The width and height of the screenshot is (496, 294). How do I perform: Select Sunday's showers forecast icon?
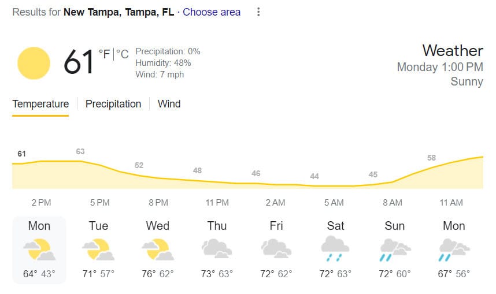pyautogui.click(x=395, y=250)
